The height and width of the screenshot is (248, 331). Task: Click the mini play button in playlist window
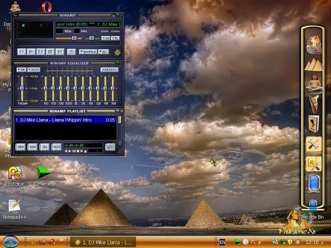point(70,151)
